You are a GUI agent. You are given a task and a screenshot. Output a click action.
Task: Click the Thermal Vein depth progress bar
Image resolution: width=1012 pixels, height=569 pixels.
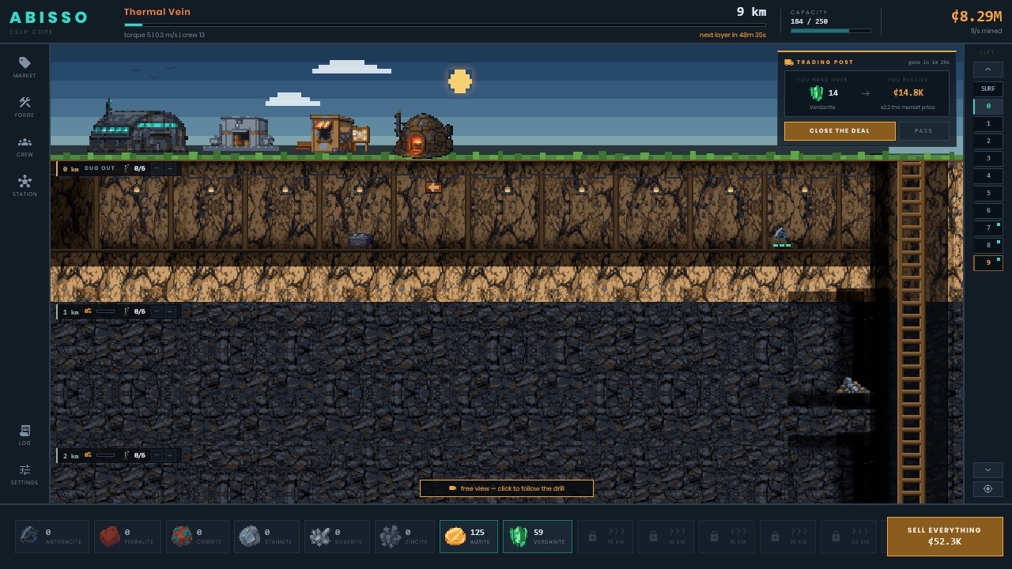point(445,24)
